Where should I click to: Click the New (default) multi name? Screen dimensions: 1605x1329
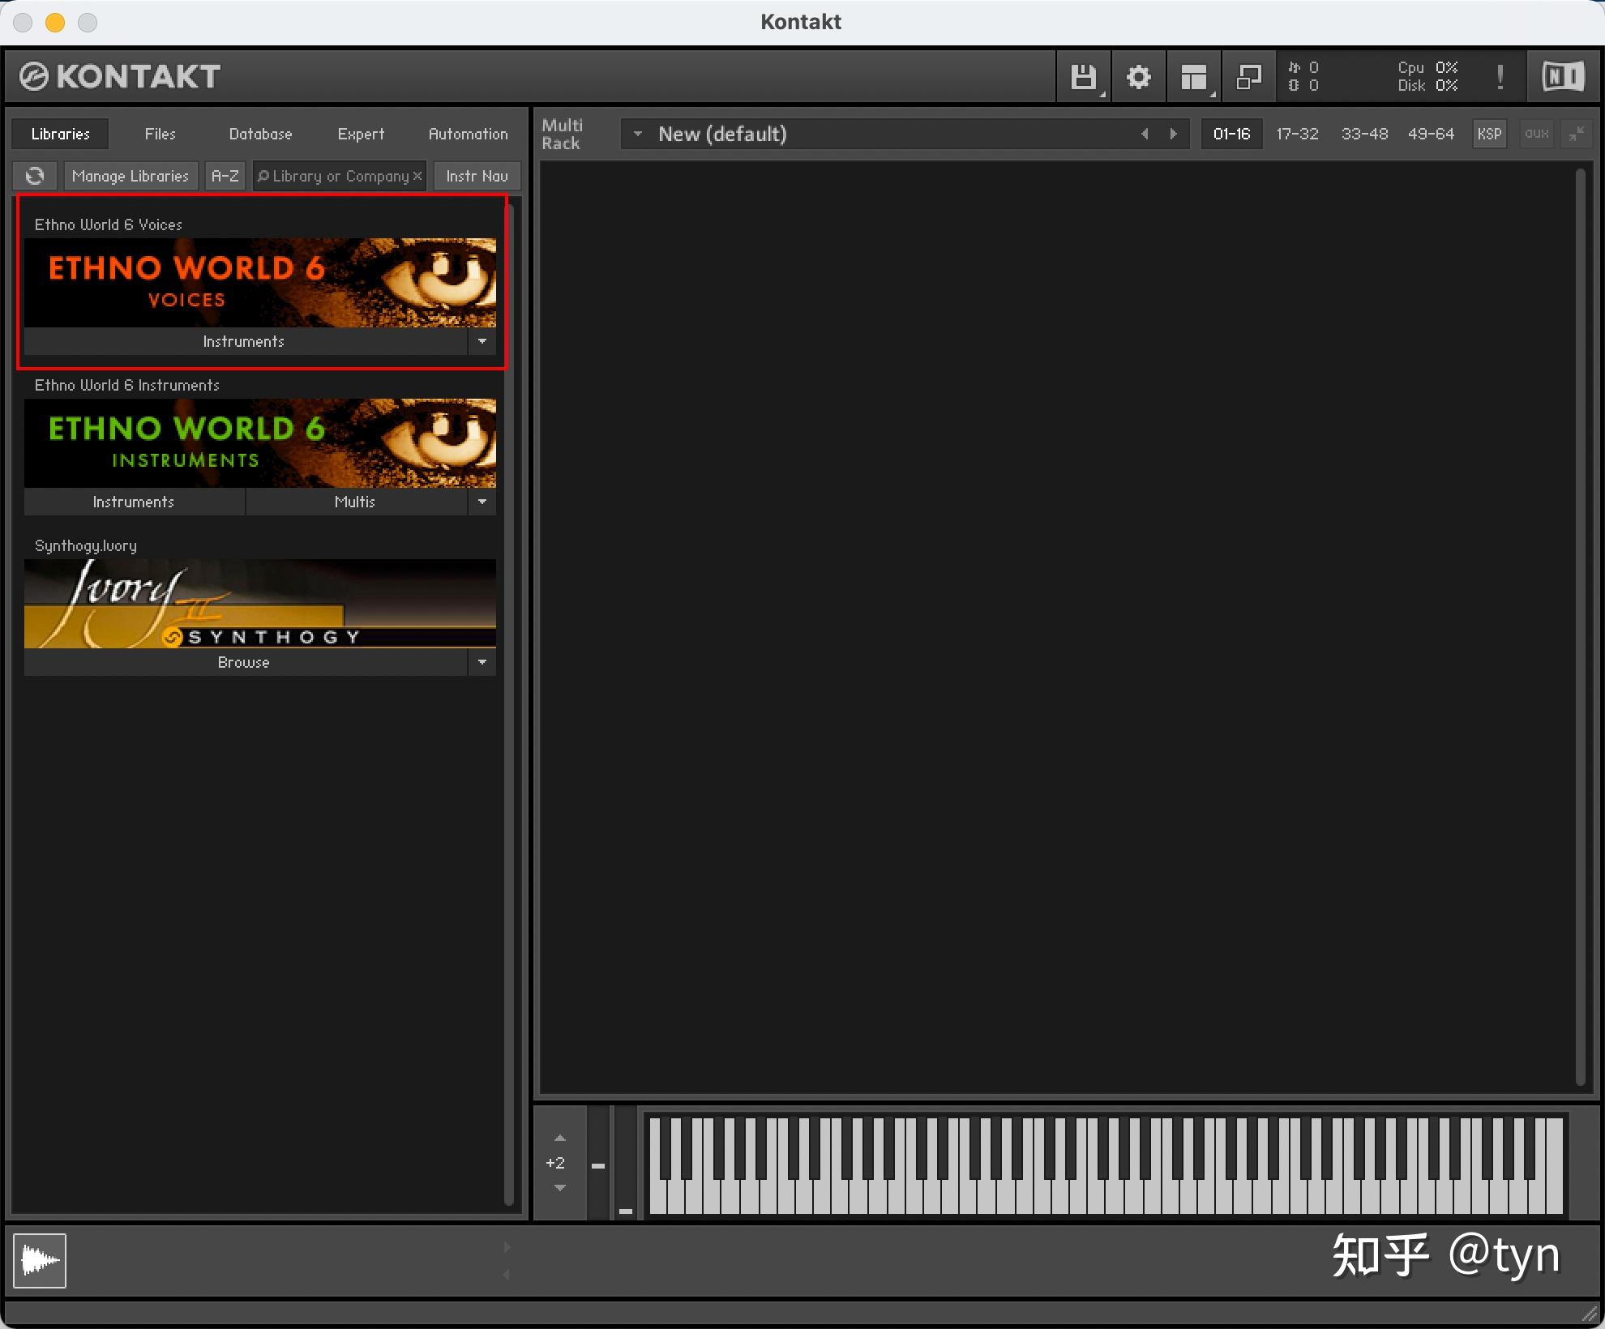(722, 134)
